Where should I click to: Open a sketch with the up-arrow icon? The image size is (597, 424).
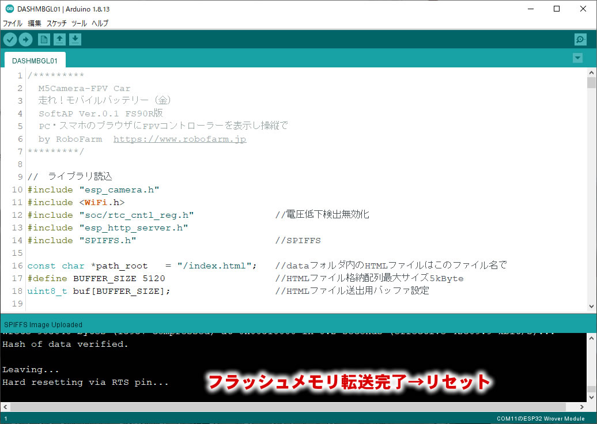[x=59, y=39]
